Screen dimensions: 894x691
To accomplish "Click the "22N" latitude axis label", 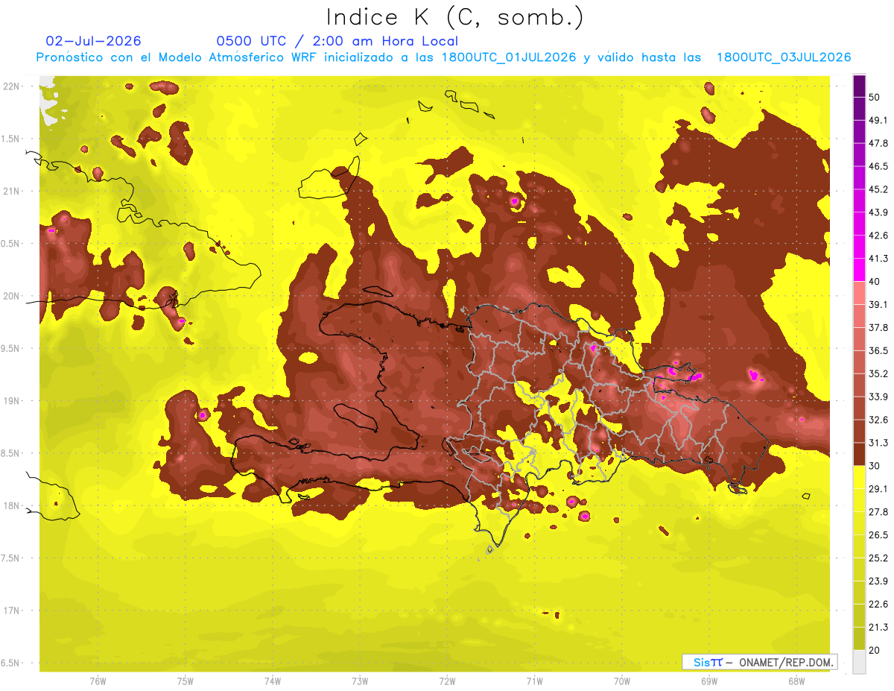I will 12,86.
